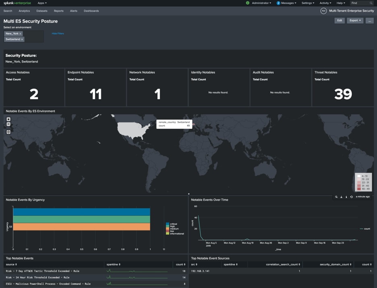This screenshot has height=288, width=377.
Task: Click the Access Notables count value 2
Action: pos(34,94)
